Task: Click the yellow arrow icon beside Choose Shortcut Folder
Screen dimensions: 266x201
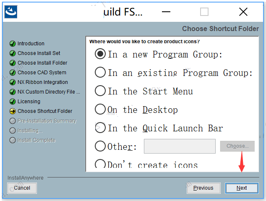Action: (13, 111)
